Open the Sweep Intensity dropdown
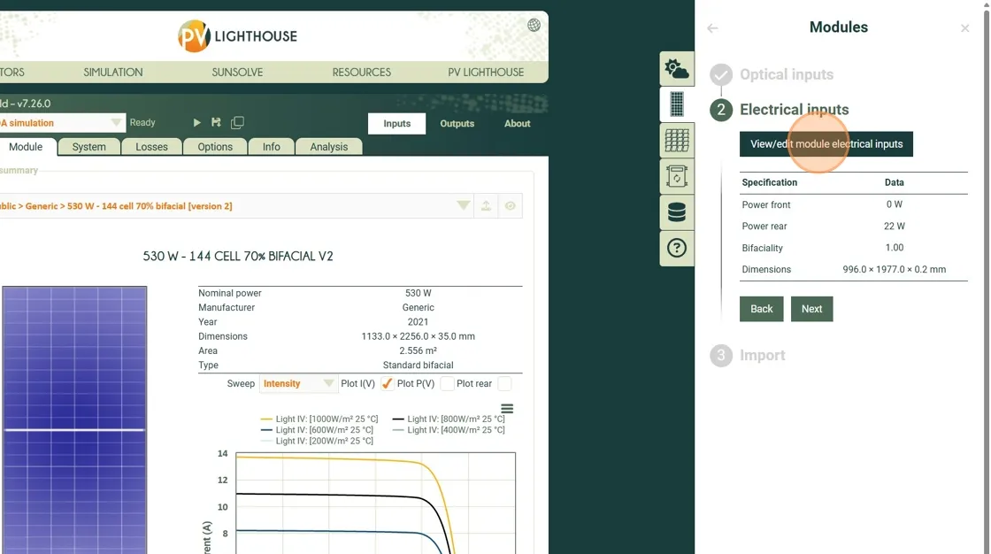This screenshot has height=554, width=991. pos(298,384)
